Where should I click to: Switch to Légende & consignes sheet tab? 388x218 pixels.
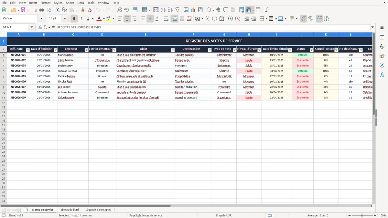(98, 210)
